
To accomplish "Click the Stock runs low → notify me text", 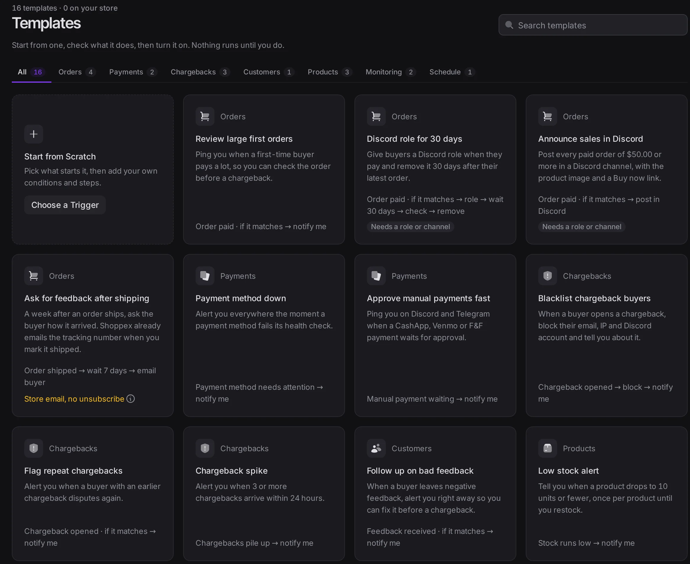I will pos(586,543).
